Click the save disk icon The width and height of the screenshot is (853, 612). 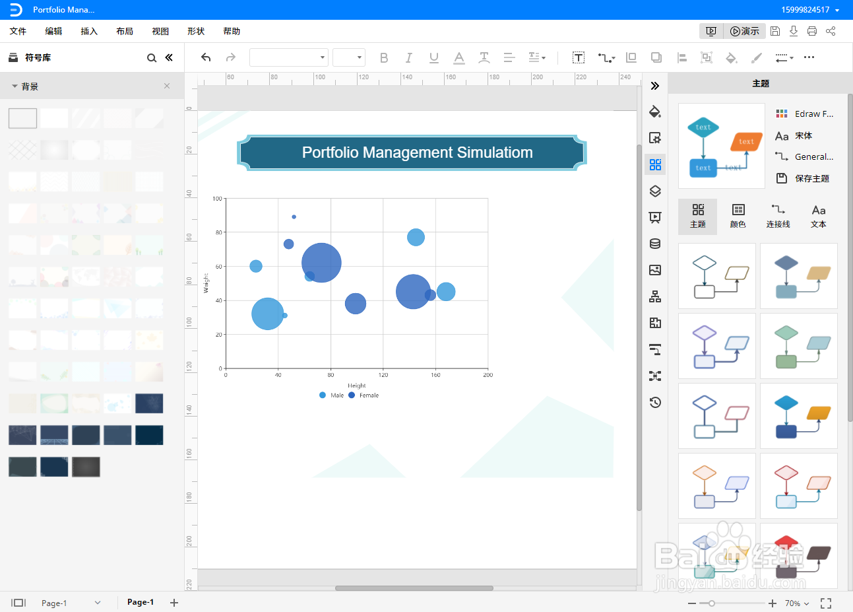(775, 31)
